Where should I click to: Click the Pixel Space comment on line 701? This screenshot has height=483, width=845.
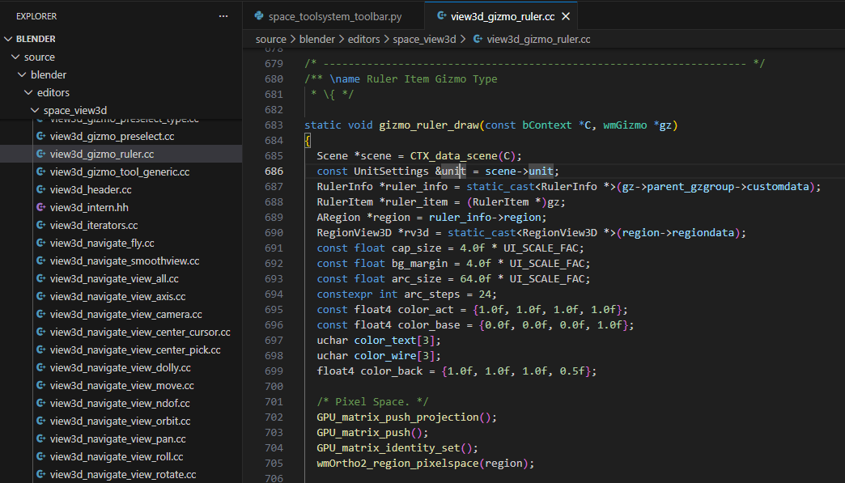[x=372, y=402]
